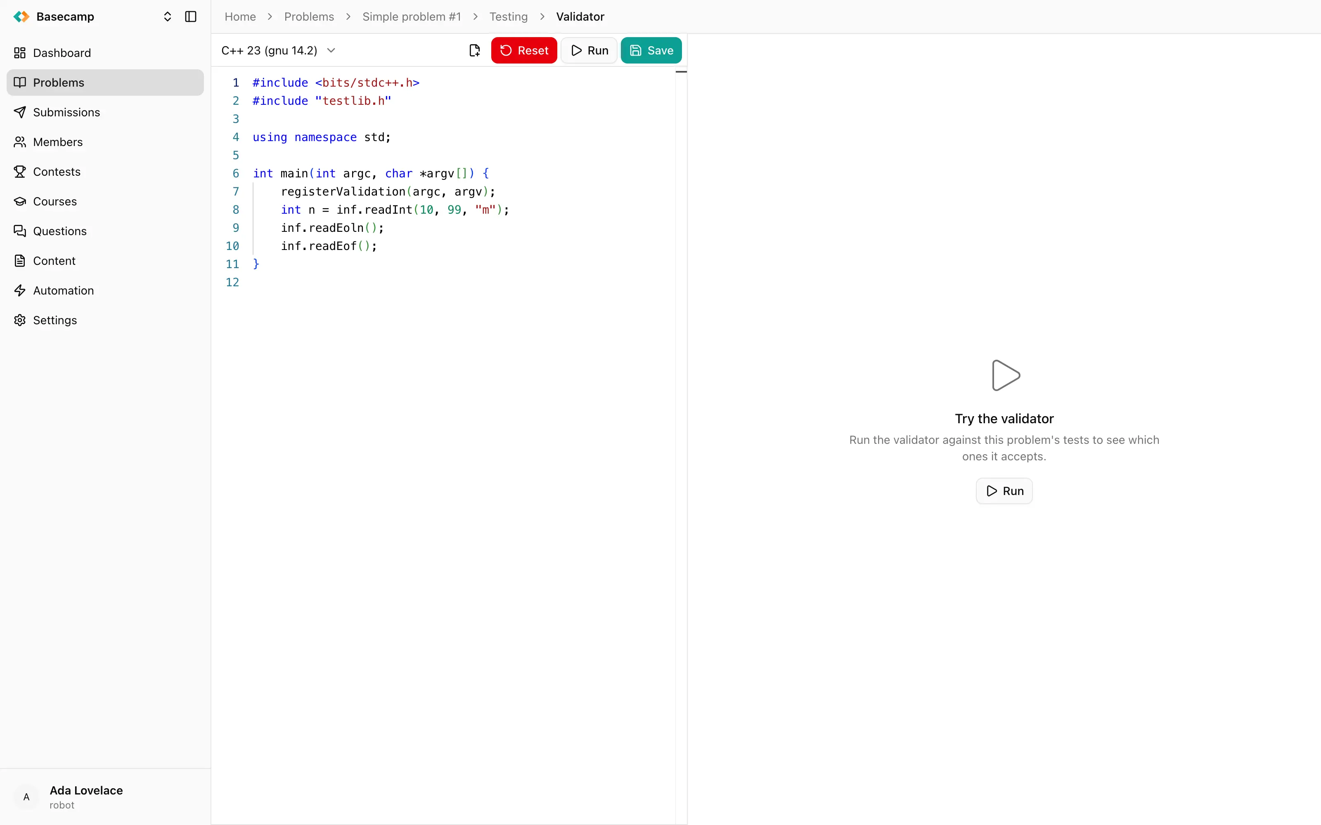Click the int main declaration line
The width and height of the screenshot is (1321, 825).
point(371,174)
